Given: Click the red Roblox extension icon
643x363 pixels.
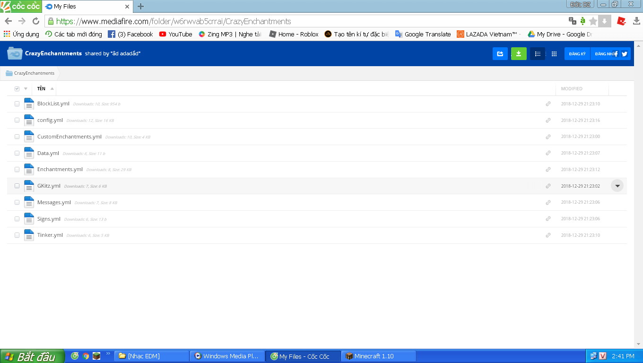Looking at the screenshot, I should pyautogui.click(x=622, y=21).
